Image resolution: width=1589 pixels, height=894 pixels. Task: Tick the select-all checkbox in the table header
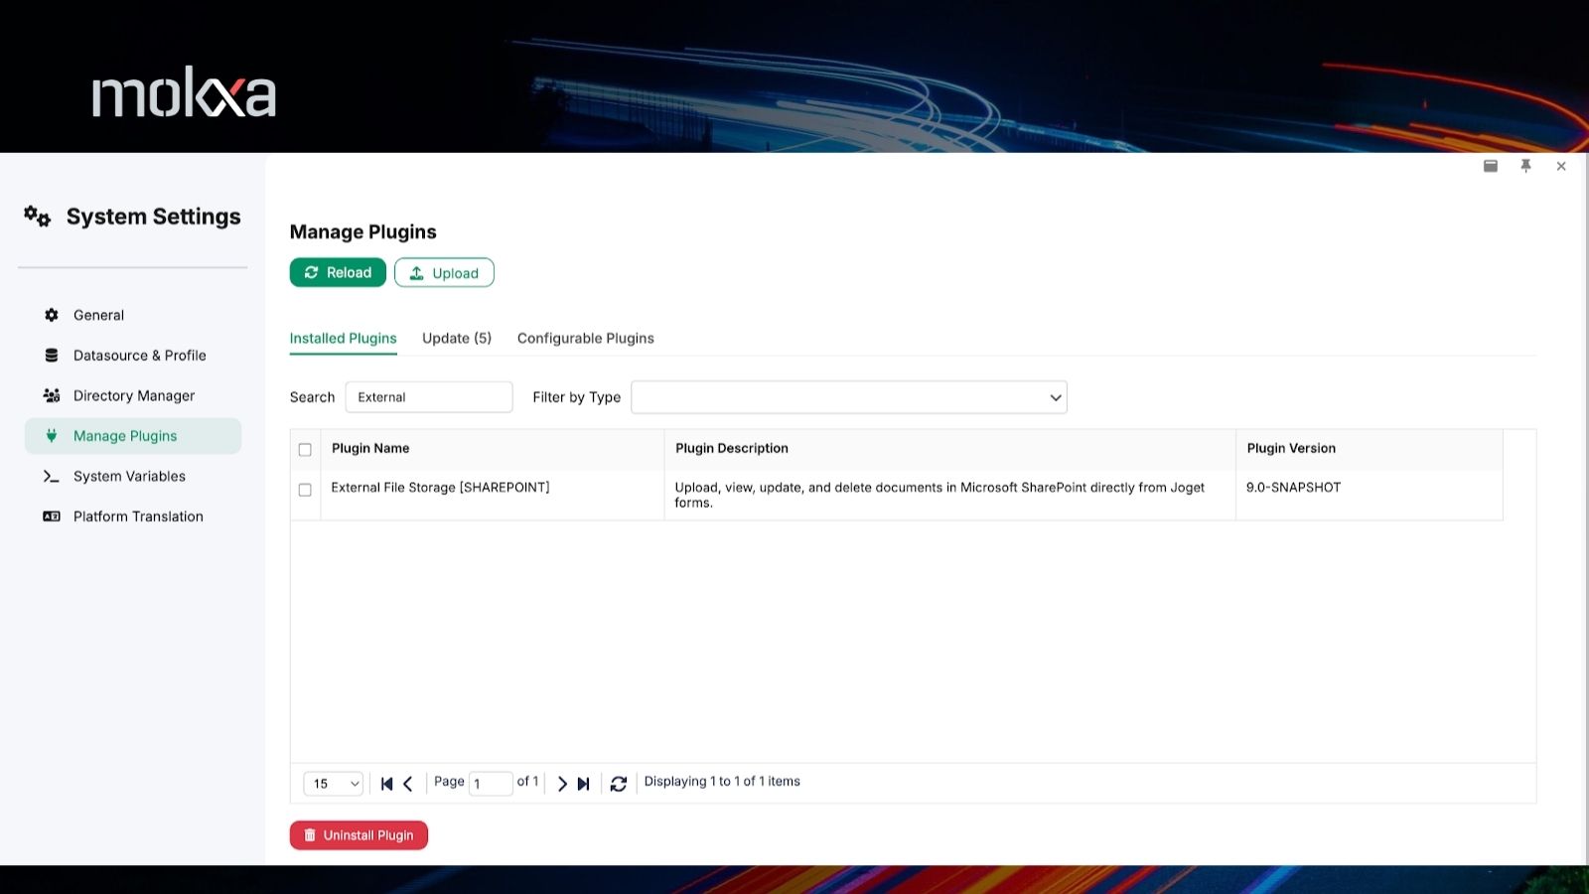[x=305, y=450]
